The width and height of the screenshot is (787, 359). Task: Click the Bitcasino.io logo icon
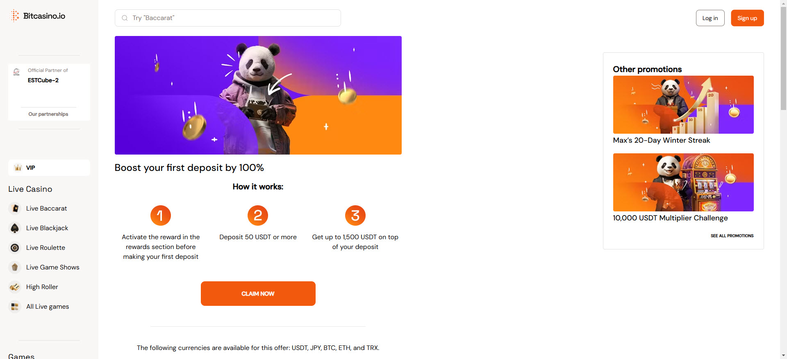[15, 16]
